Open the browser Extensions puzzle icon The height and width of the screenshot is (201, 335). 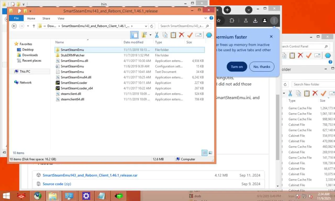click(x=232, y=20)
